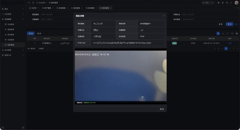240x130 pixels.
Task: Toggle the sidebar with the hamburger icon
Action: pos(29,3)
